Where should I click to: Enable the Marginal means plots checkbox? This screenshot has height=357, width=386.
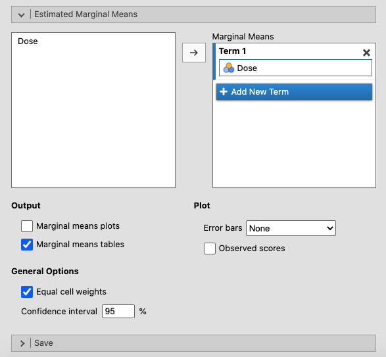pos(27,226)
